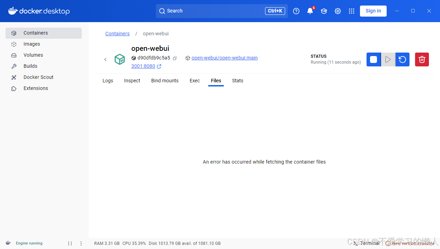Click the Sign in button
The image size is (440, 249).
373,11
